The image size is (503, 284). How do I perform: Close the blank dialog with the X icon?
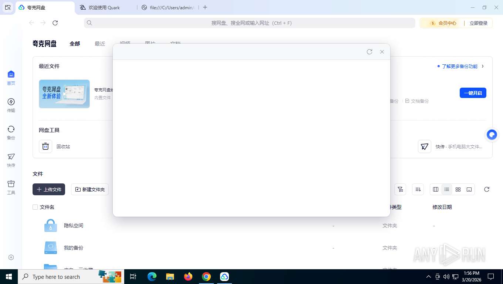[382, 52]
